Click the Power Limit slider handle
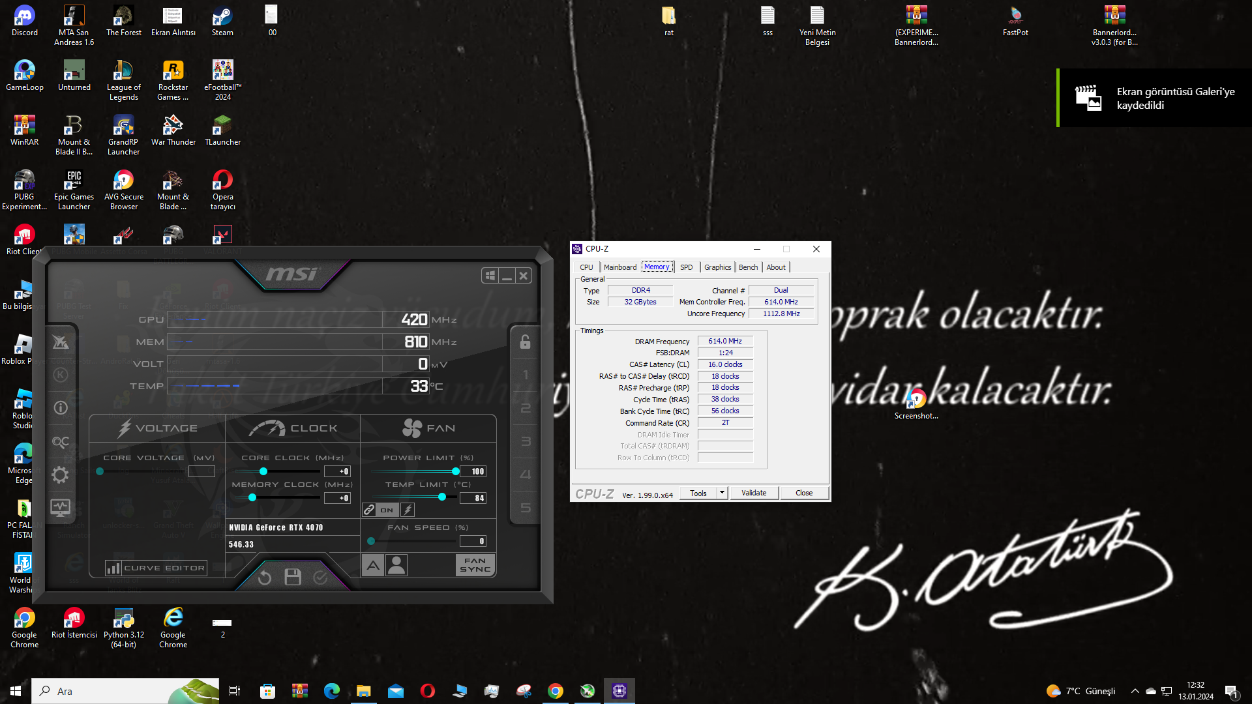Image resolution: width=1252 pixels, height=704 pixels. [x=455, y=471]
